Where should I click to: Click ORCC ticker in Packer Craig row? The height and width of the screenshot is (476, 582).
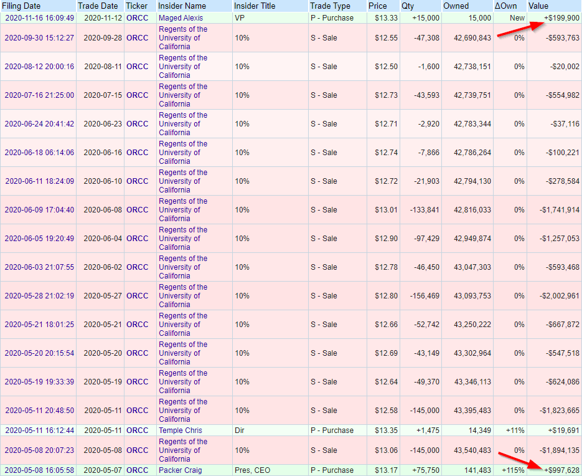(x=138, y=470)
